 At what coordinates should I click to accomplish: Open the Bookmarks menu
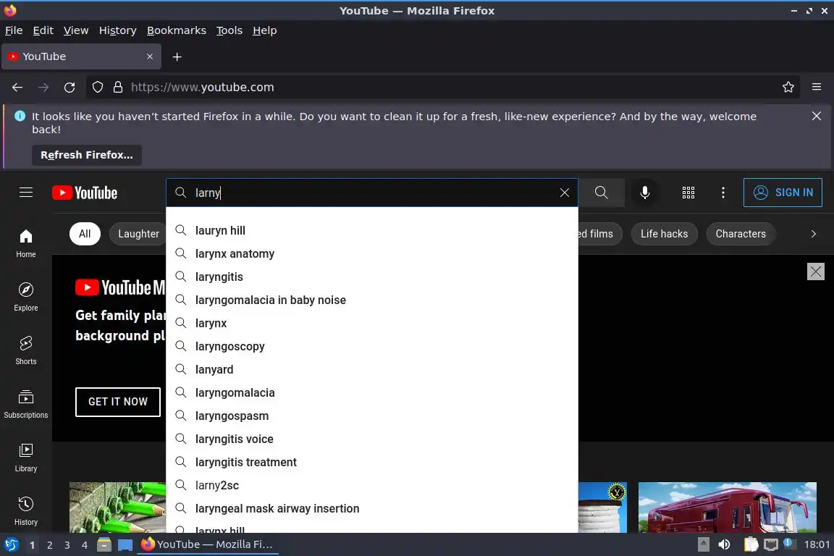coord(177,30)
